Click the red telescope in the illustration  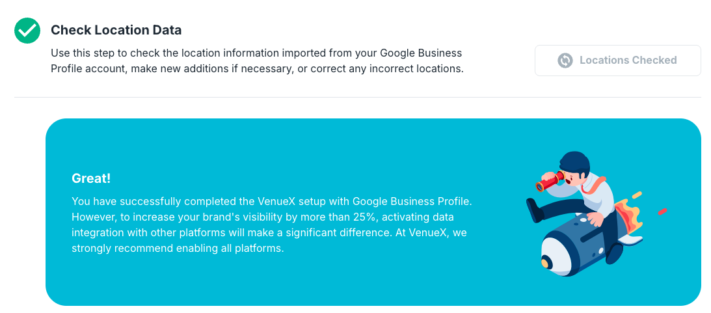tap(549, 181)
